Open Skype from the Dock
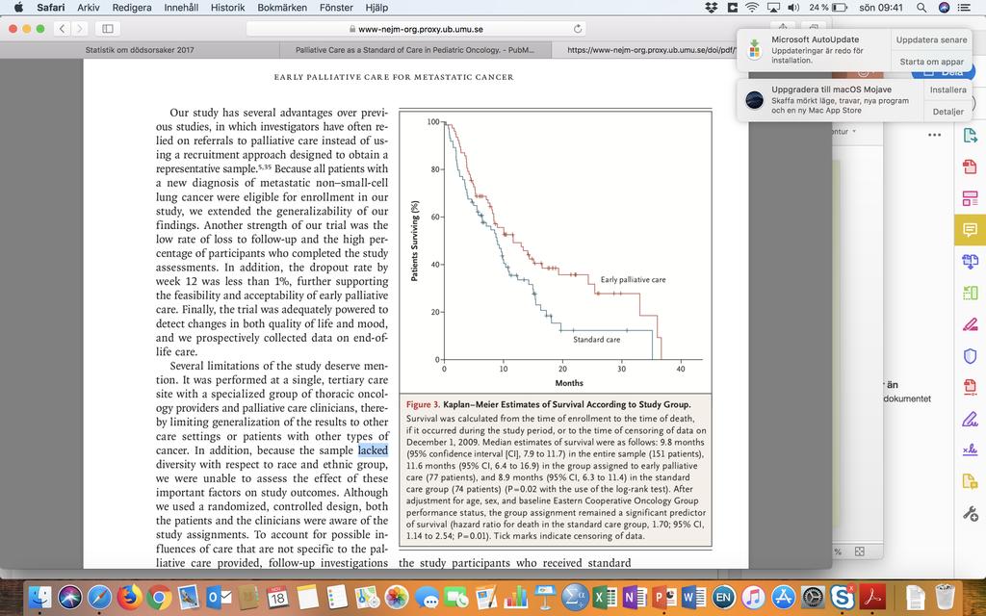Viewport: 986px width, 616px height. [x=842, y=597]
